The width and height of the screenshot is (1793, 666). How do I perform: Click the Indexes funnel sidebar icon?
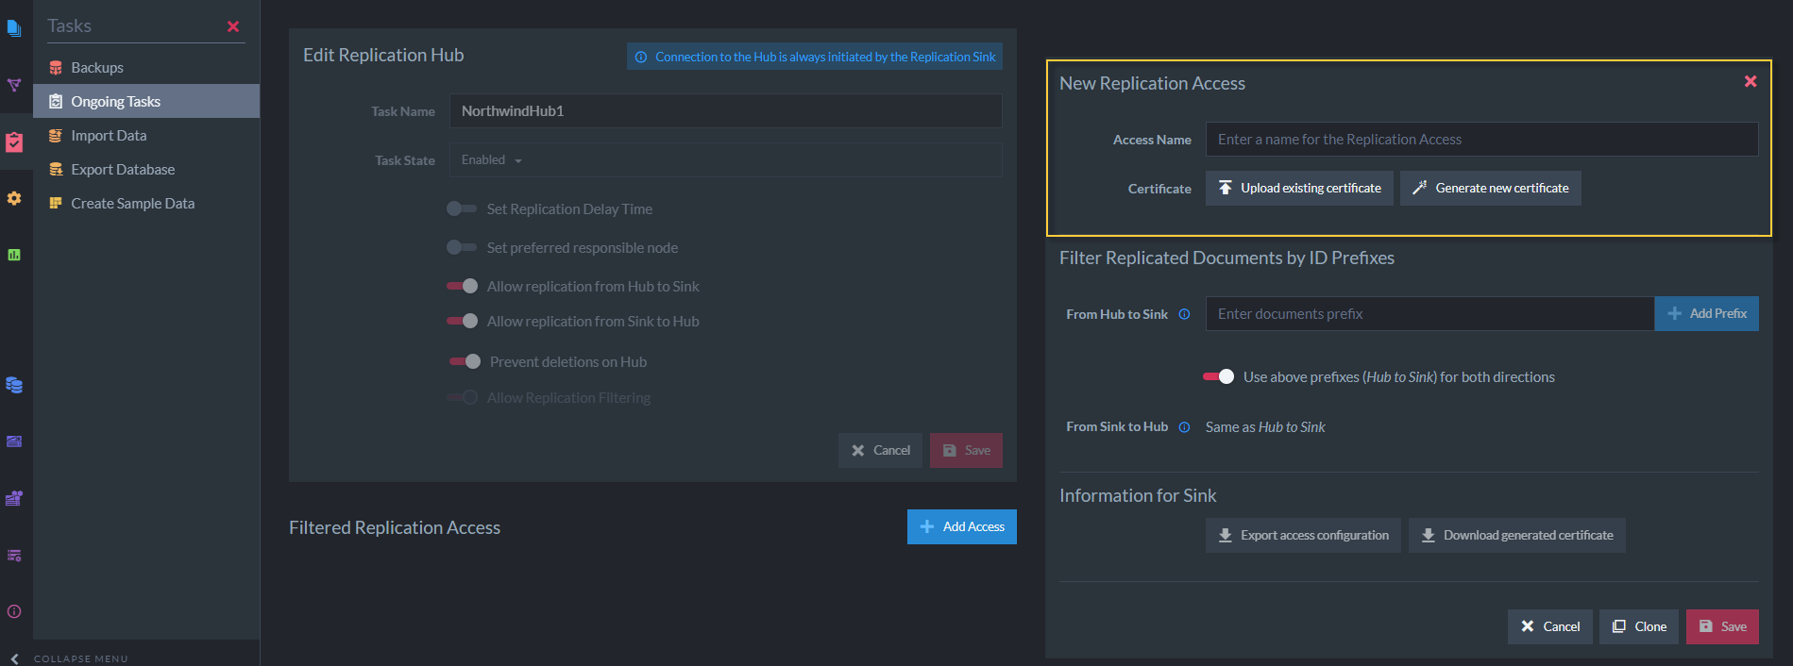14,85
